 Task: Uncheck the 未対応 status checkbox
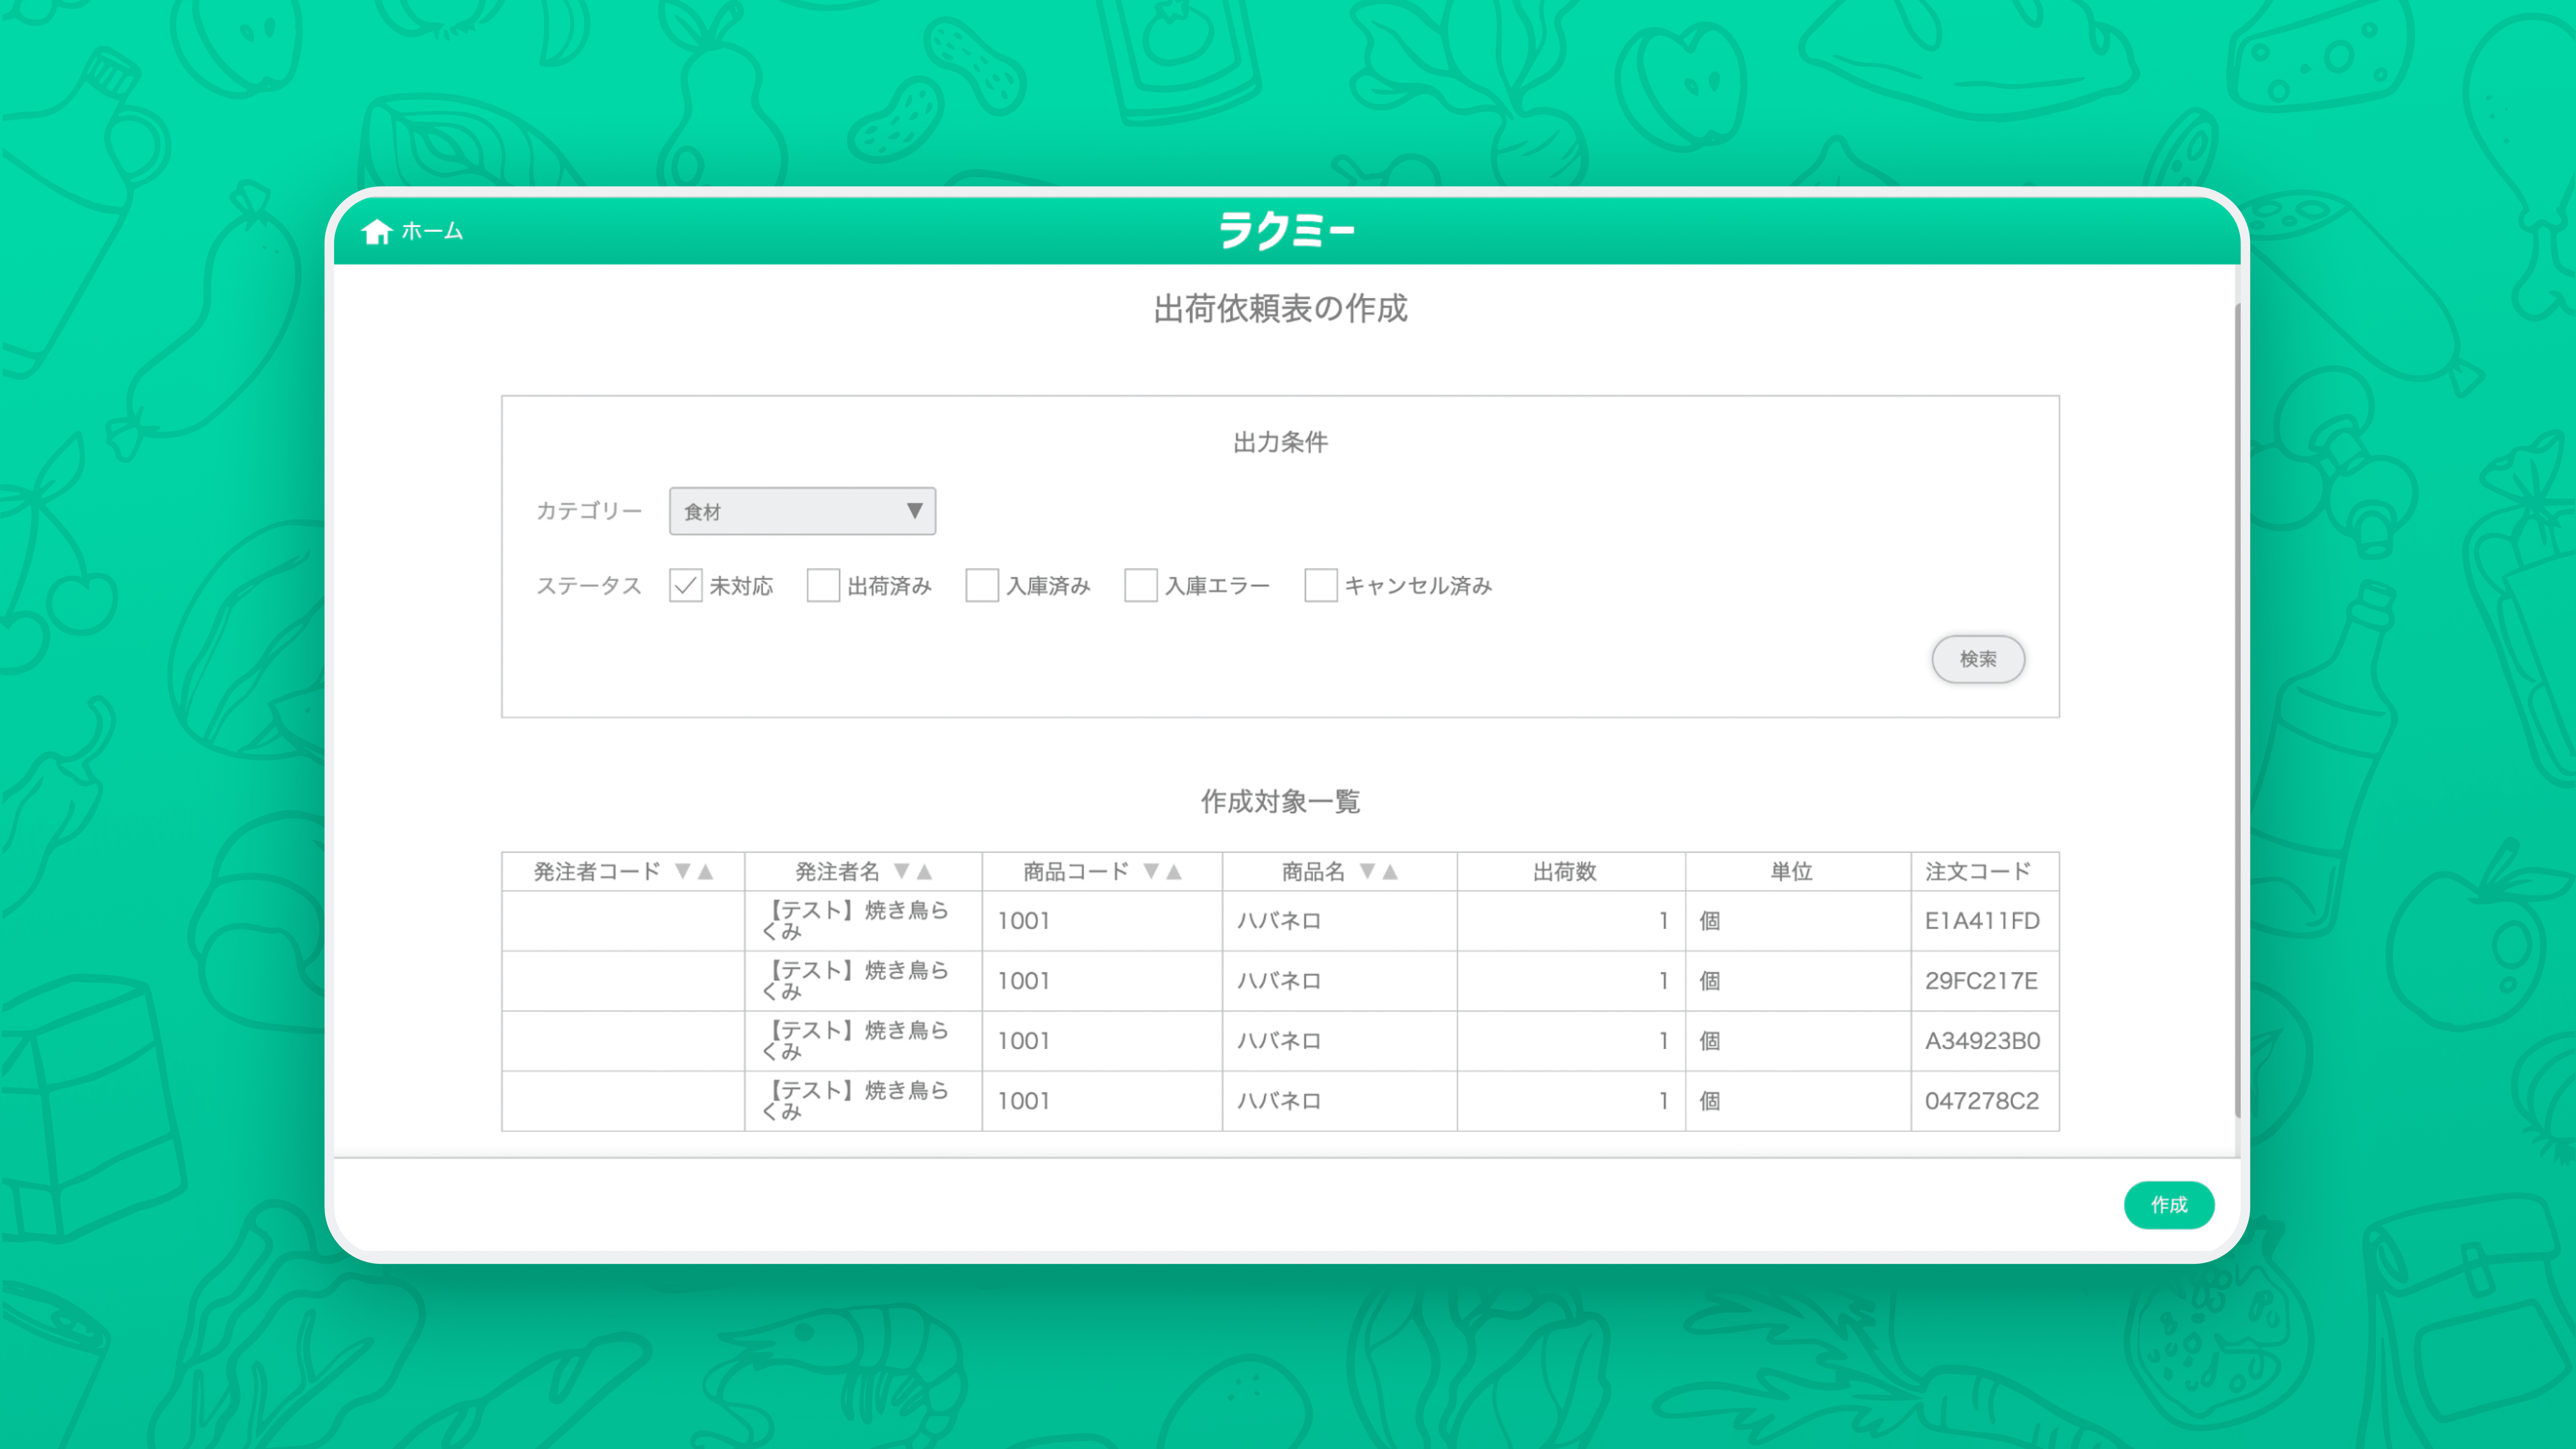click(x=686, y=585)
